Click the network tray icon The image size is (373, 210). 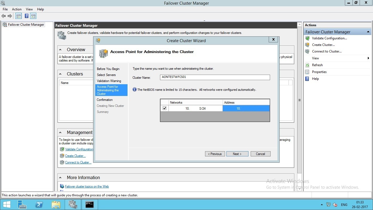coord(328,205)
